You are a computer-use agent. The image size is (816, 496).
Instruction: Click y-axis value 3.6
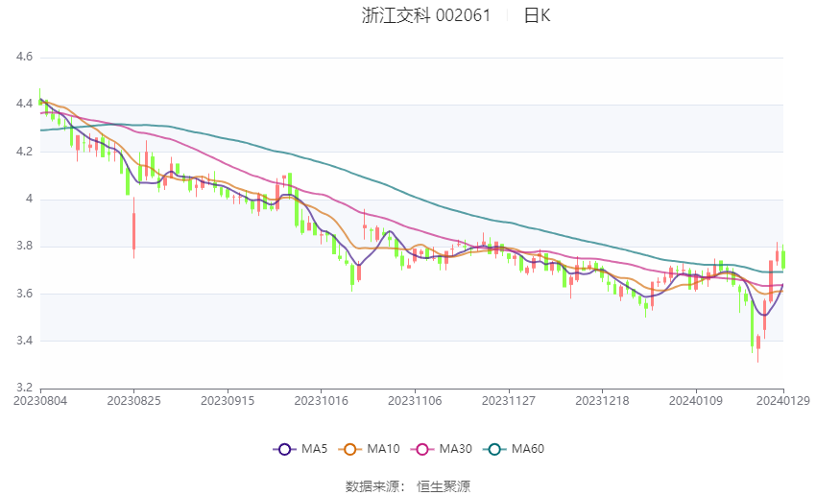[x=24, y=294]
